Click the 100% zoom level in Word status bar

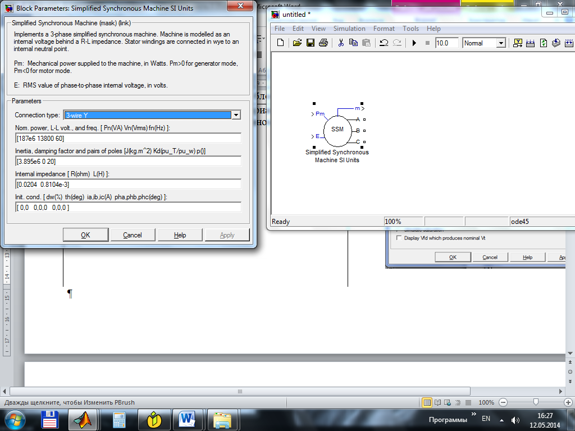486,402
